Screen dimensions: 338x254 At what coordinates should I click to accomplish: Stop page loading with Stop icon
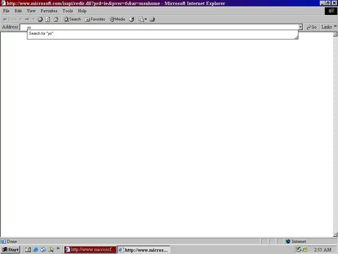[40, 19]
